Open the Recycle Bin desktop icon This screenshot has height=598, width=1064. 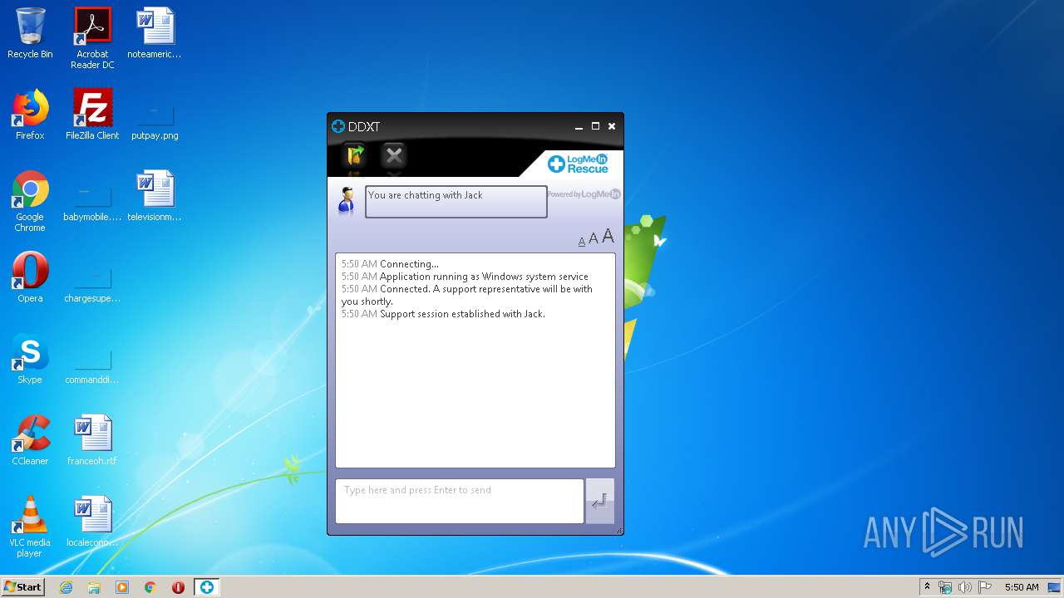pyautogui.click(x=30, y=33)
